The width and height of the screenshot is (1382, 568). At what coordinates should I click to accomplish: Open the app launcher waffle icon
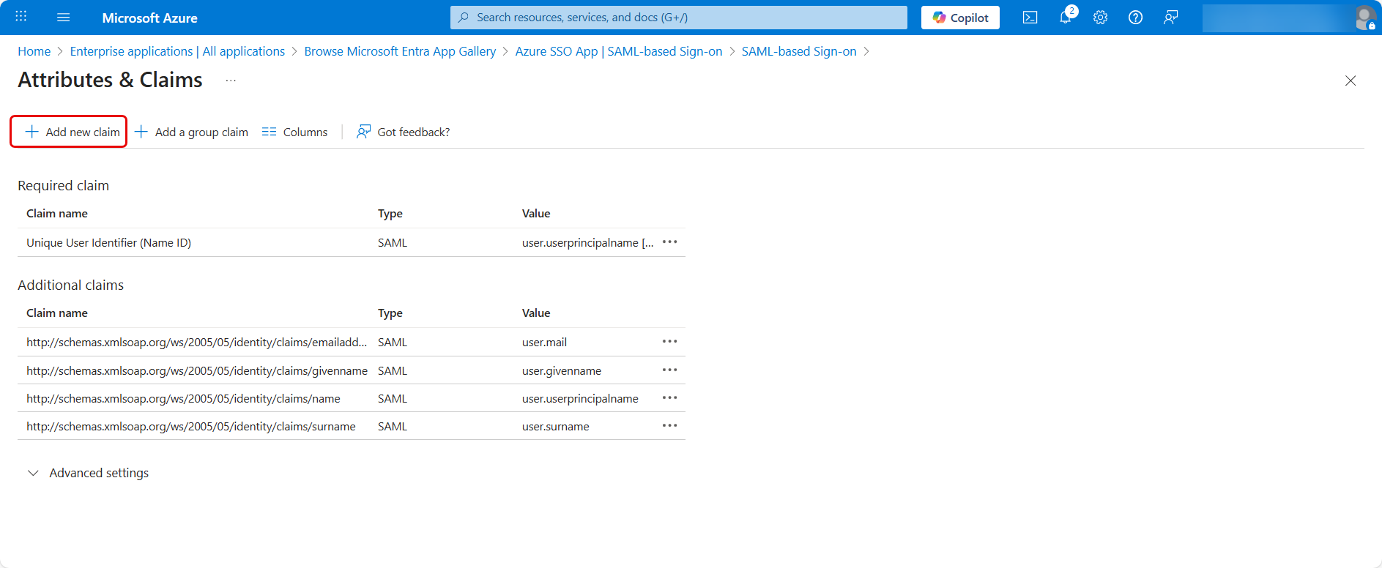21,17
